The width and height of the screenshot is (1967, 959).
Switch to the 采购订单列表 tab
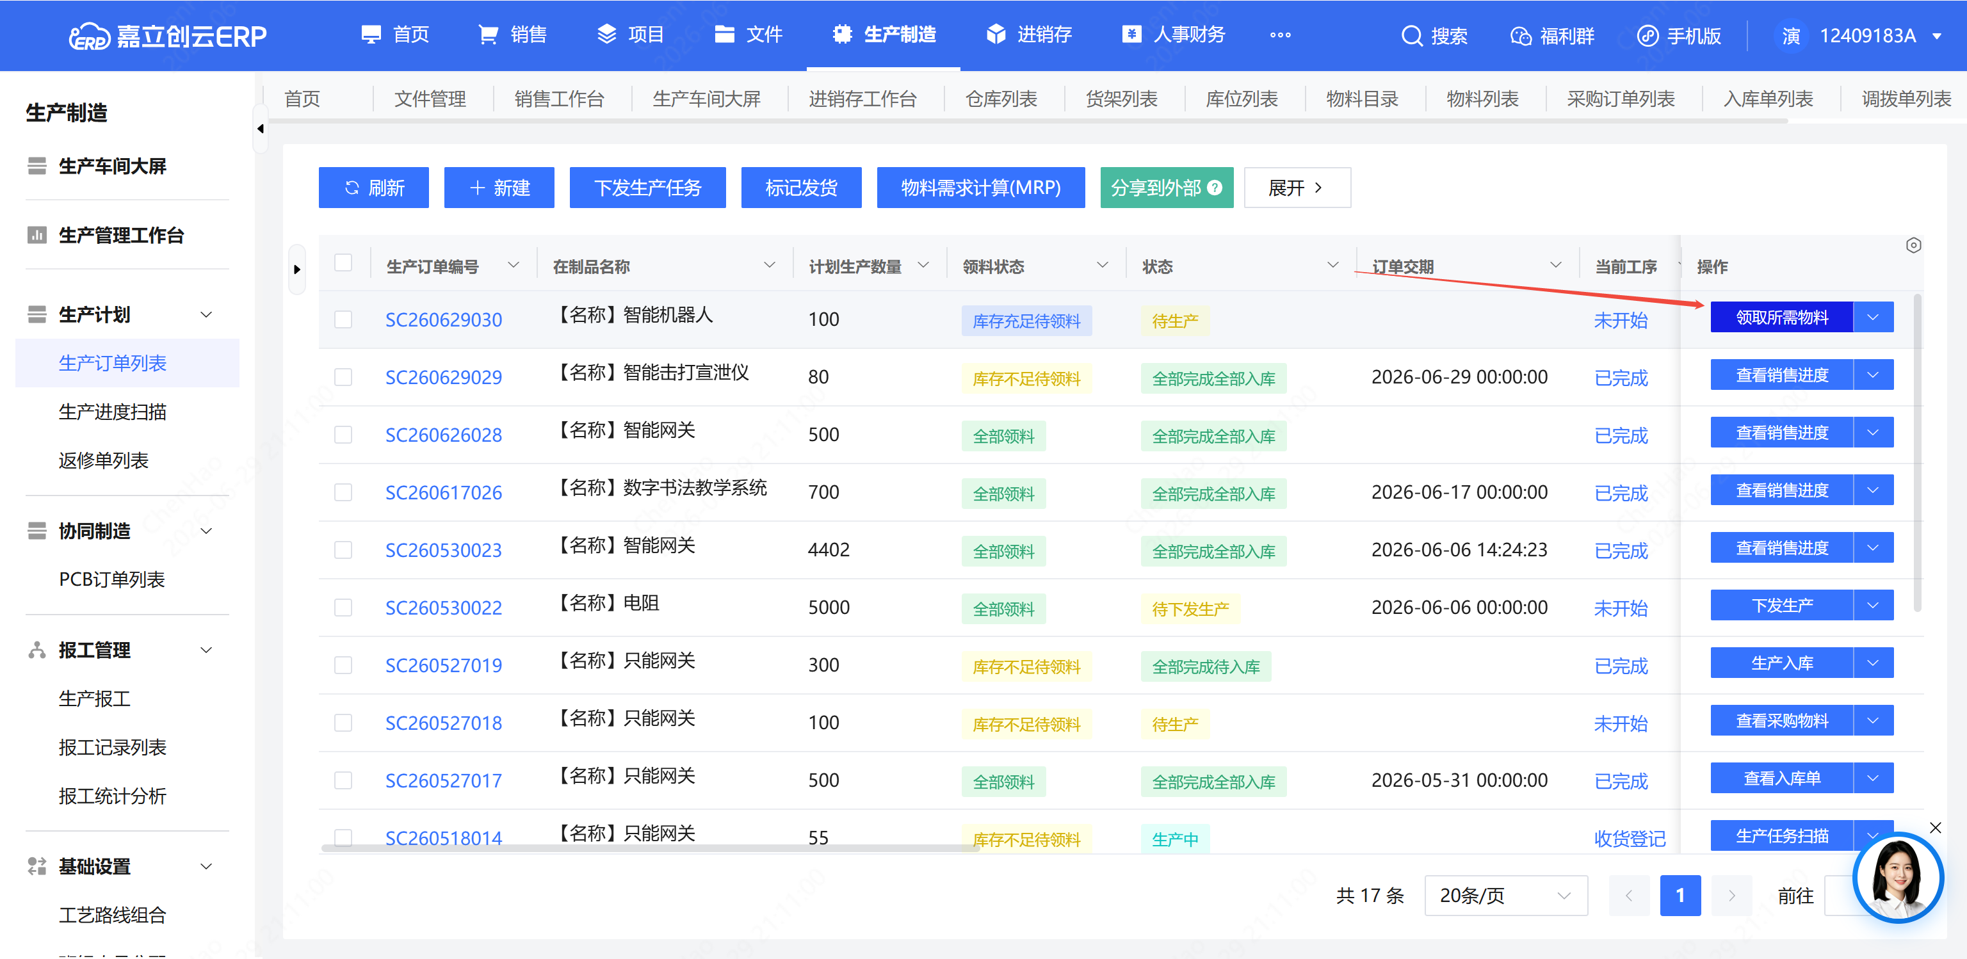tap(1621, 99)
